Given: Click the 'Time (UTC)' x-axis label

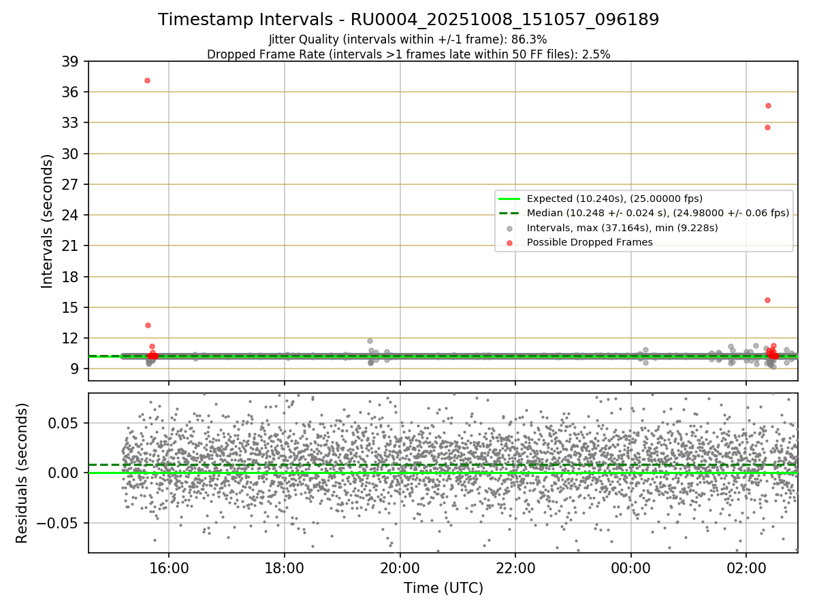Looking at the screenshot, I should click(443, 588).
